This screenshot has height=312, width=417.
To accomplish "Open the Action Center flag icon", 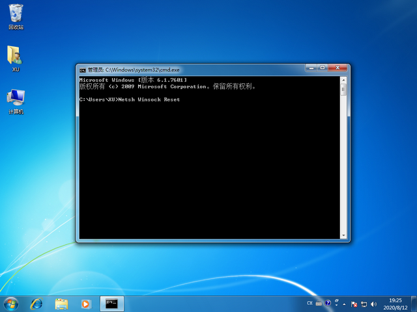I will click(x=354, y=304).
